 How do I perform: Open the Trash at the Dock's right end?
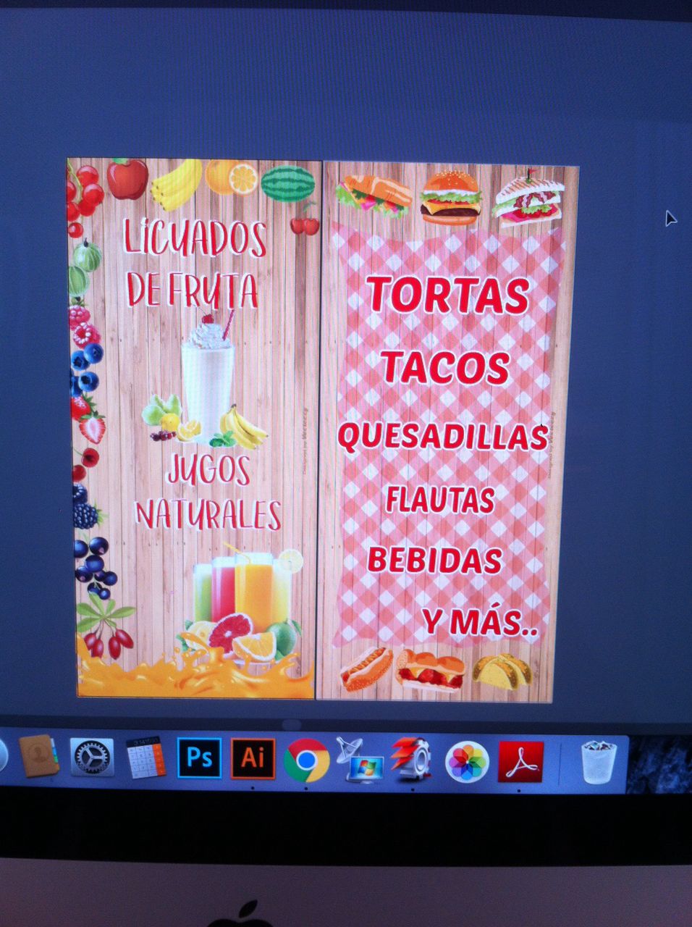coord(598,759)
